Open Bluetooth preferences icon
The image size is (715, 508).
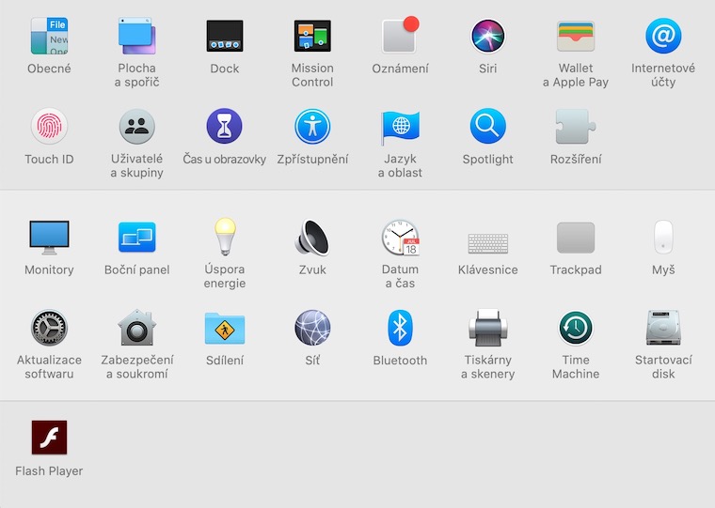click(x=401, y=328)
